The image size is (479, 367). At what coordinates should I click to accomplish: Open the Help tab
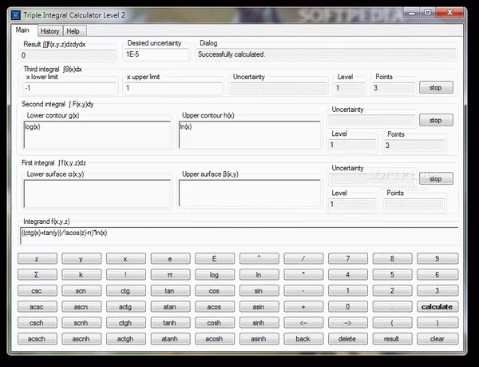73,31
